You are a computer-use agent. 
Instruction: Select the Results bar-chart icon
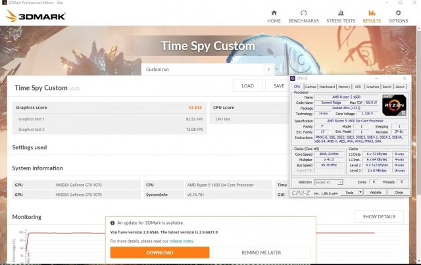pos(372,12)
